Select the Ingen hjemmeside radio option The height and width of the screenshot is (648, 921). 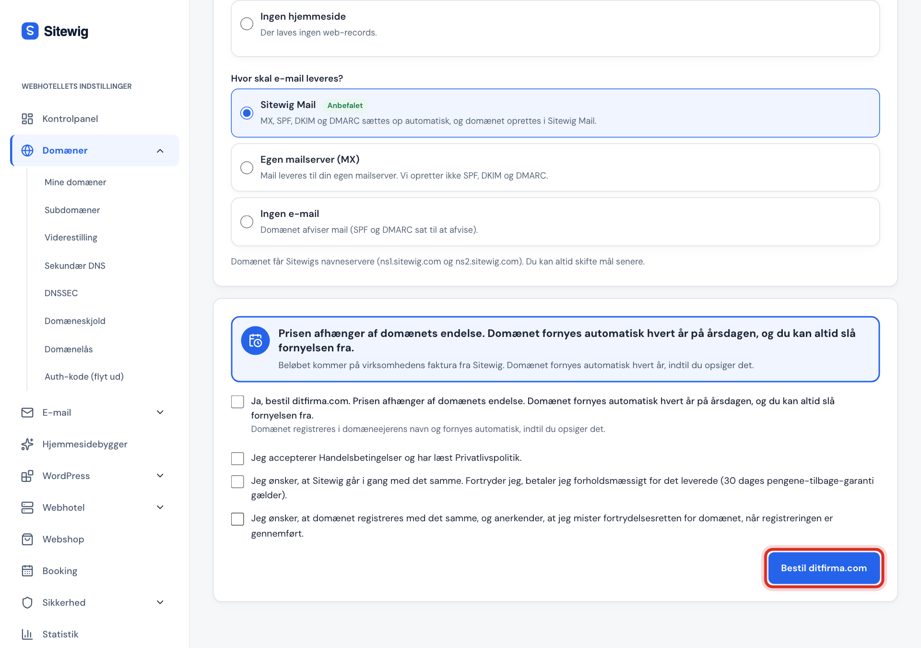pos(247,24)
